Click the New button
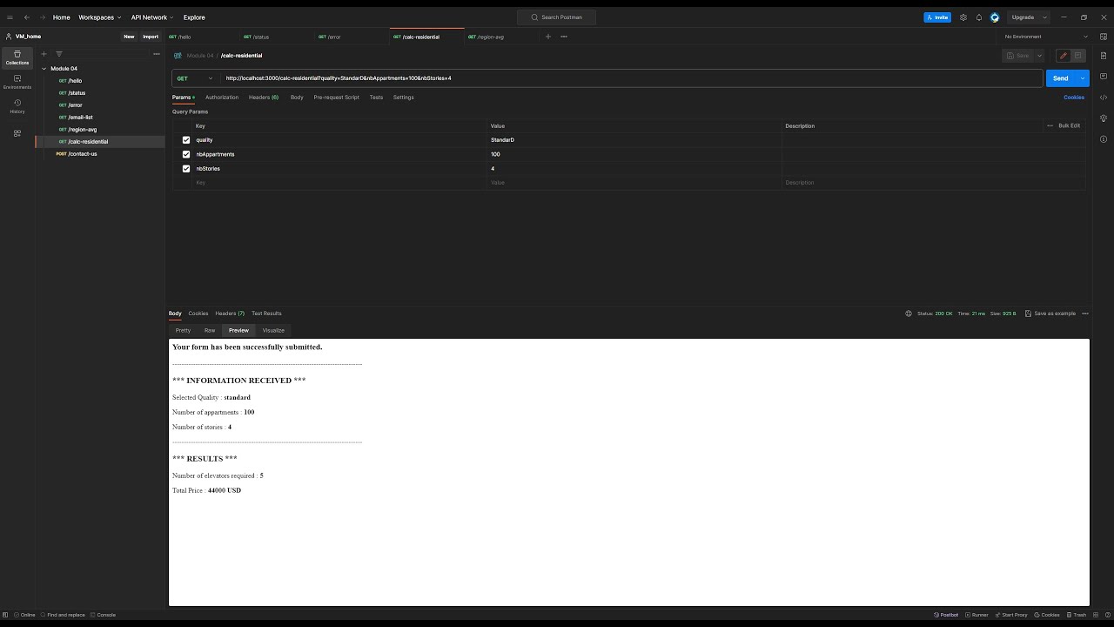 pos(129,37)
